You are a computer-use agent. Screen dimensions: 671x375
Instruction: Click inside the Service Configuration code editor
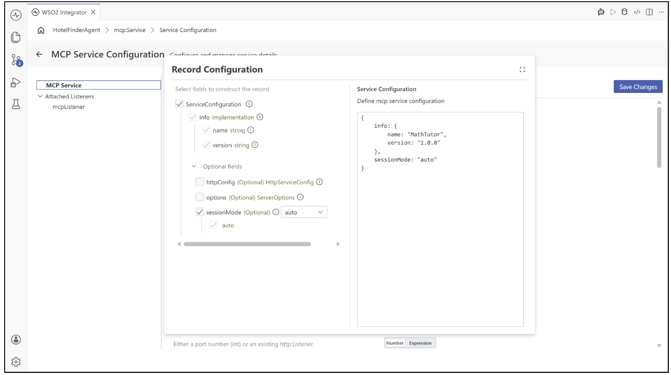[440, 219]
